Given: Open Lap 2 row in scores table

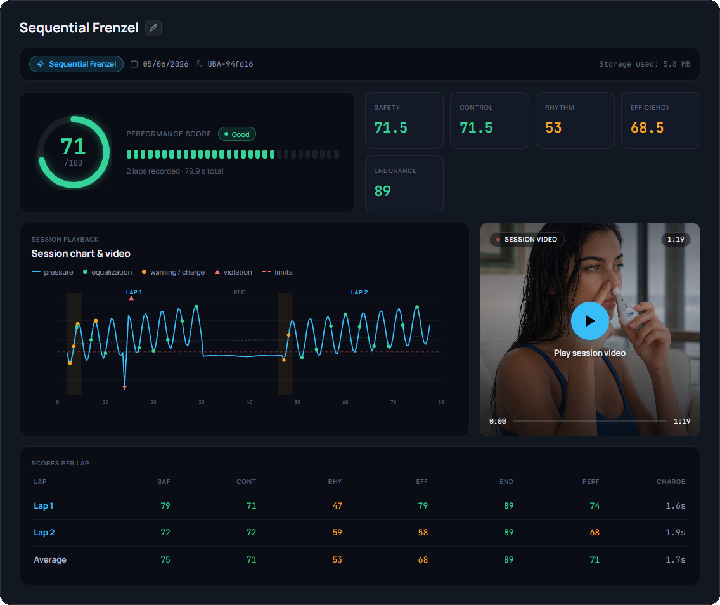Looking at the screenshot, I should coord(359,533).
